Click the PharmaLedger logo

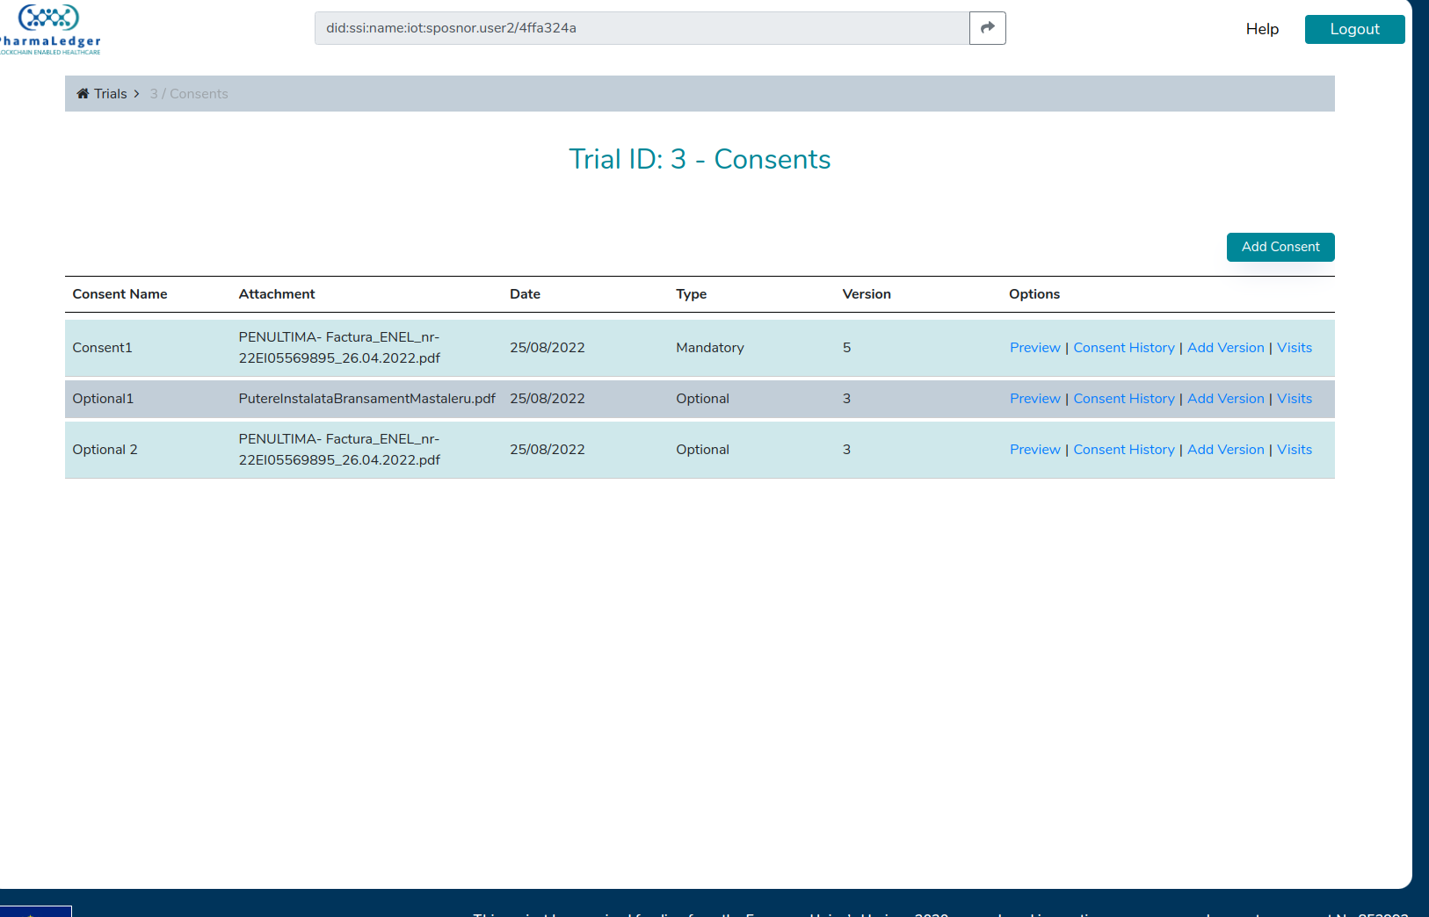(x=48, y=26)
